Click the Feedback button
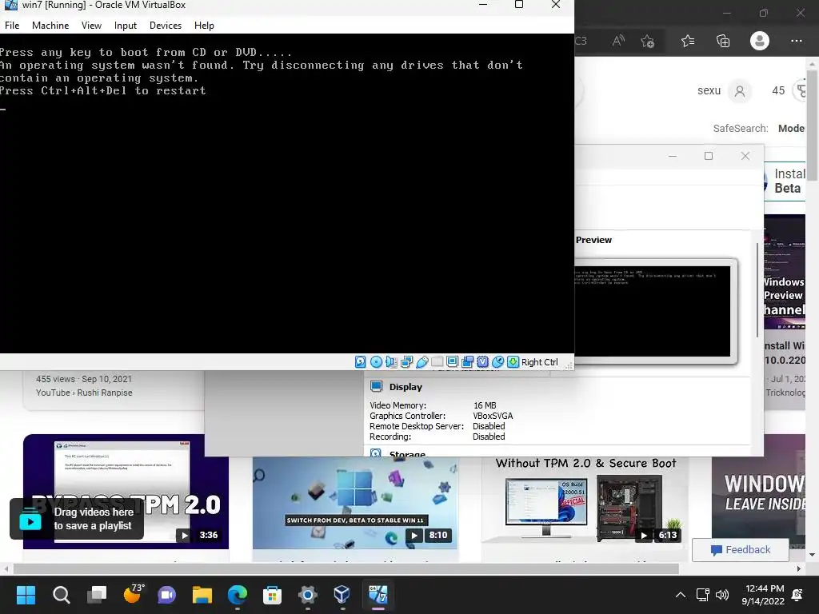Viewport: 819px width, 614px height. [x=740, y=550]
